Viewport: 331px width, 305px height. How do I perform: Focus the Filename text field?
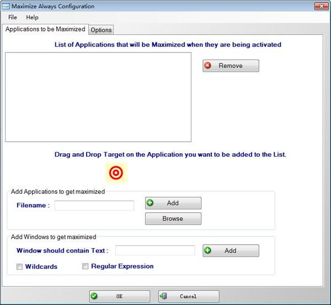pyautogui.click(x=94, y=206)
